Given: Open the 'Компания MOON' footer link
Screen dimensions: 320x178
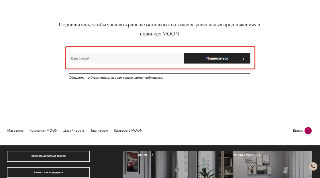Looking at the screenshot, I should coord(44,130).
